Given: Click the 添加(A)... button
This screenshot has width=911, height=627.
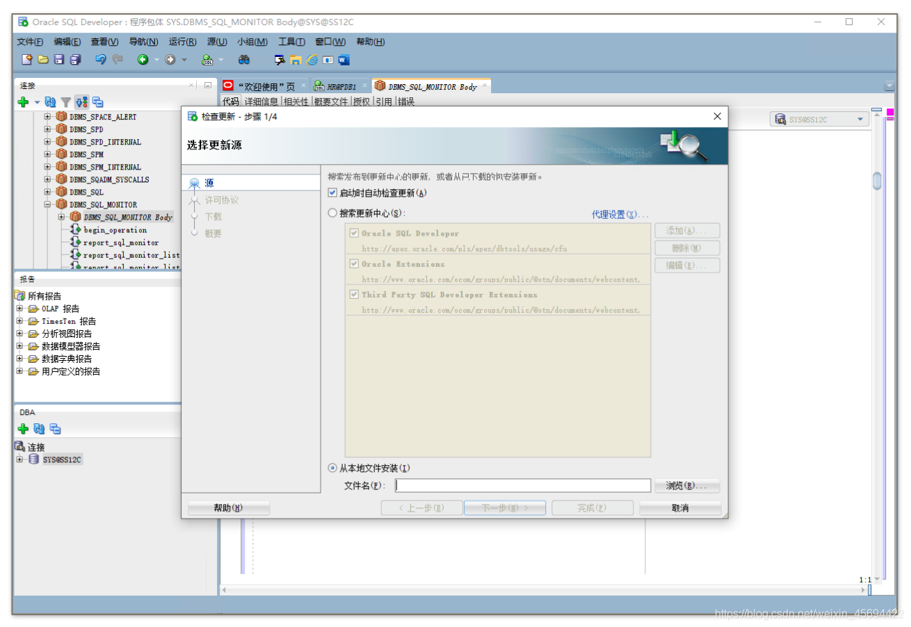Looking at the screenshot, I should click(686, 231).
